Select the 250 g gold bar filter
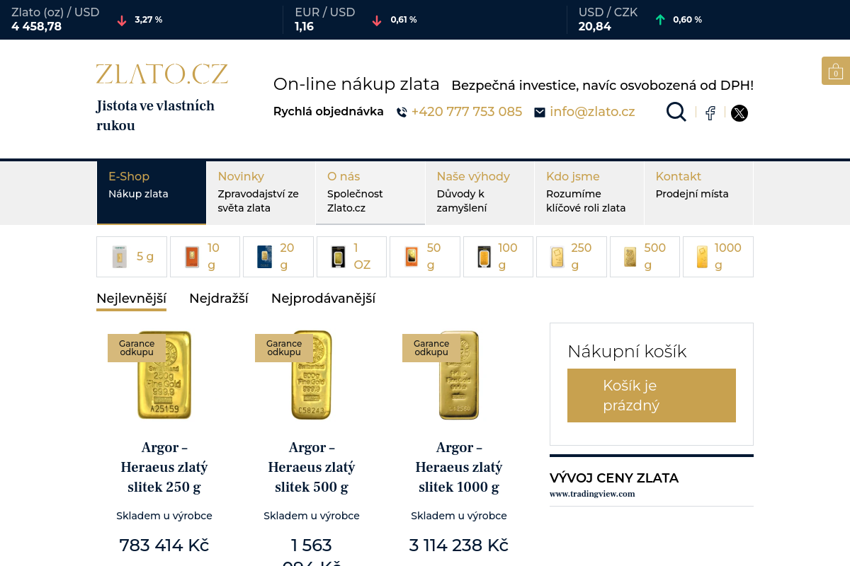850x566 pixels. tap(572, 257)
